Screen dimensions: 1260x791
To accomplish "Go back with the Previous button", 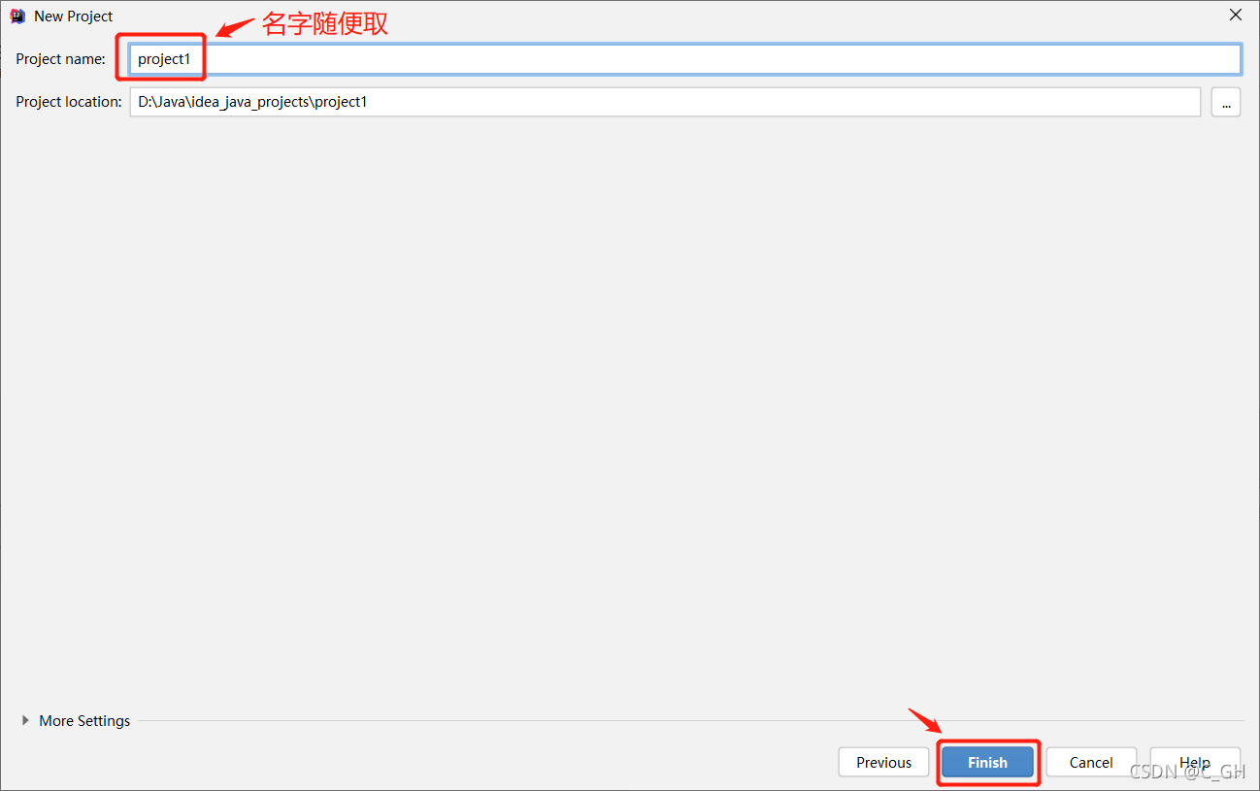I will pos(883,763).
